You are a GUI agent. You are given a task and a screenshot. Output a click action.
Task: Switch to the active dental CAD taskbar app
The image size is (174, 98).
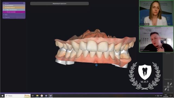[x=51, y=96]
